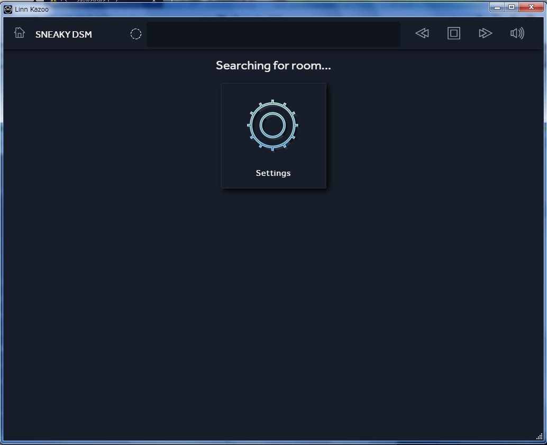547x445 pixels.
Task: Skip to the previous track
Action: click(x=422, y=33)
